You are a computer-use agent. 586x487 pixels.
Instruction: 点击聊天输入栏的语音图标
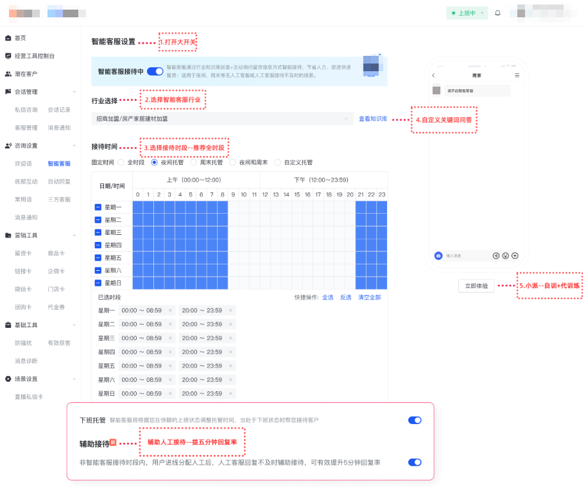[496, 255]
